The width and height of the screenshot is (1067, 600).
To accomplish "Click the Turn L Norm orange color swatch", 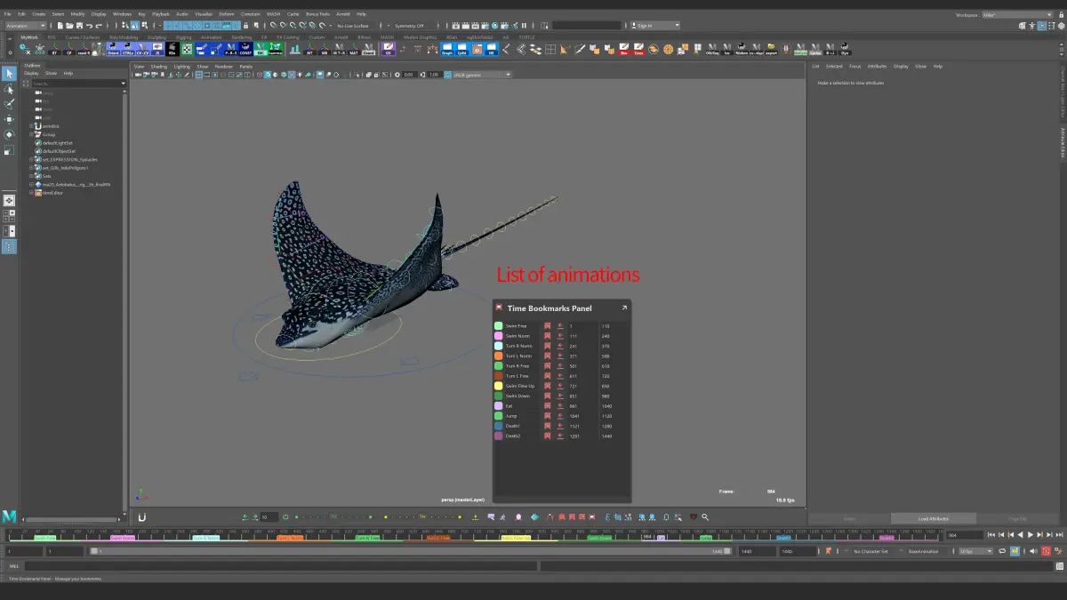I will (x=499, y=356).
